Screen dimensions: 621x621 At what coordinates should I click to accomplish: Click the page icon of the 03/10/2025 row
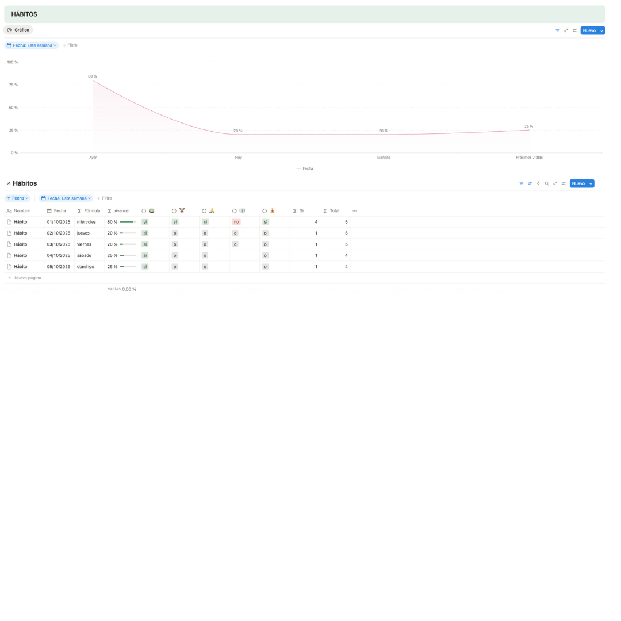(x=9, y=244)
